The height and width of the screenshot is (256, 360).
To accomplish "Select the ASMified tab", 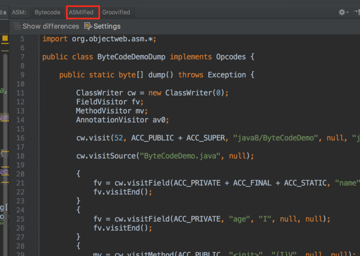I will pyautogui.click(x=81, y=12).
